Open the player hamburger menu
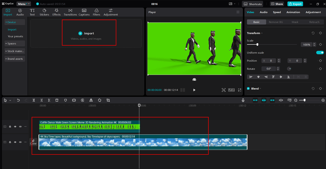This screenshot has width=326, height=169. coord(238,12)
